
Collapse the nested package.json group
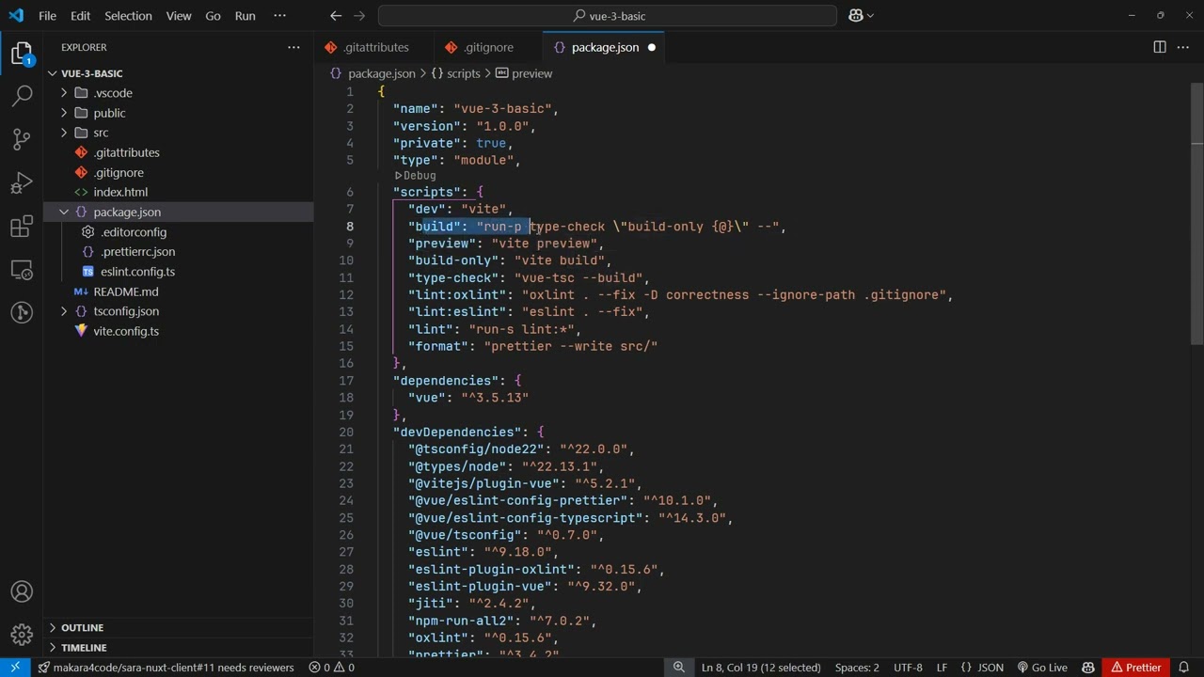click(64, 213)
